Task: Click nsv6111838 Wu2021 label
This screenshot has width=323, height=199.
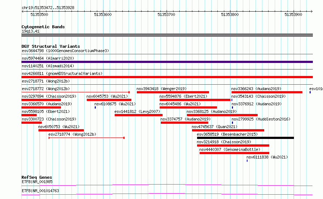Action: point(267,157)
